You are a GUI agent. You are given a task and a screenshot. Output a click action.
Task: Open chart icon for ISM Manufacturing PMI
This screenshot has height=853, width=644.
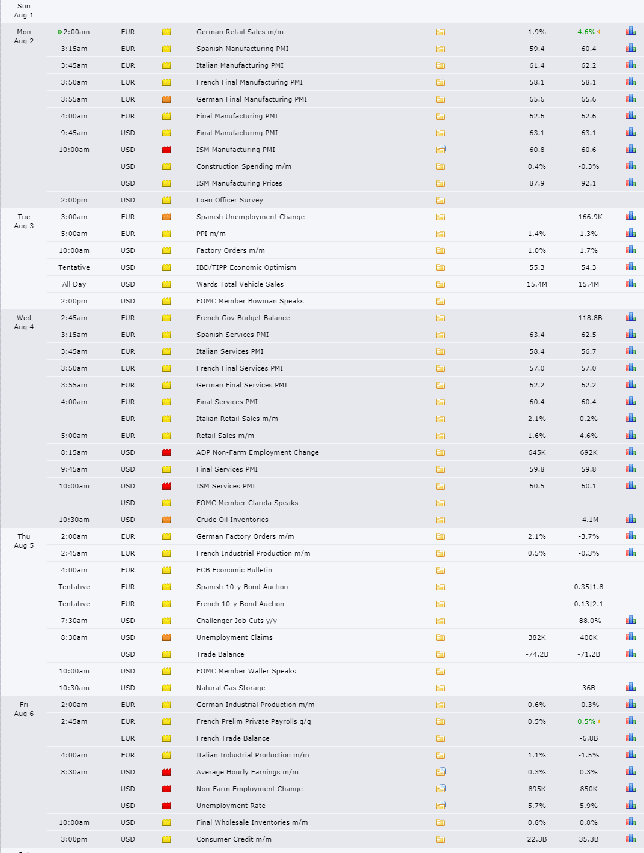tap(630, 149)
